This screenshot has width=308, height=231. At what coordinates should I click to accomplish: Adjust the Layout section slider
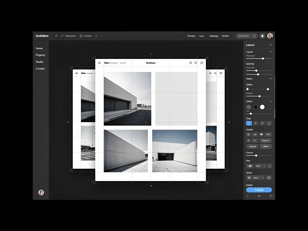coord(263,59)
